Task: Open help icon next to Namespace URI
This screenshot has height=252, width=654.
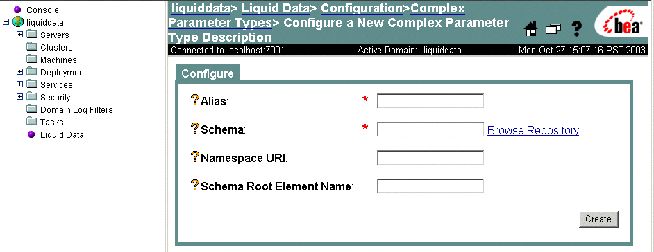Action: pyautogui.click(x=195, y=156)
